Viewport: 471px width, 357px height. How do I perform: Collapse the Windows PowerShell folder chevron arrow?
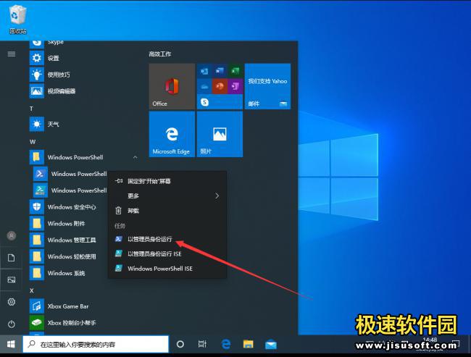(136, 157)
